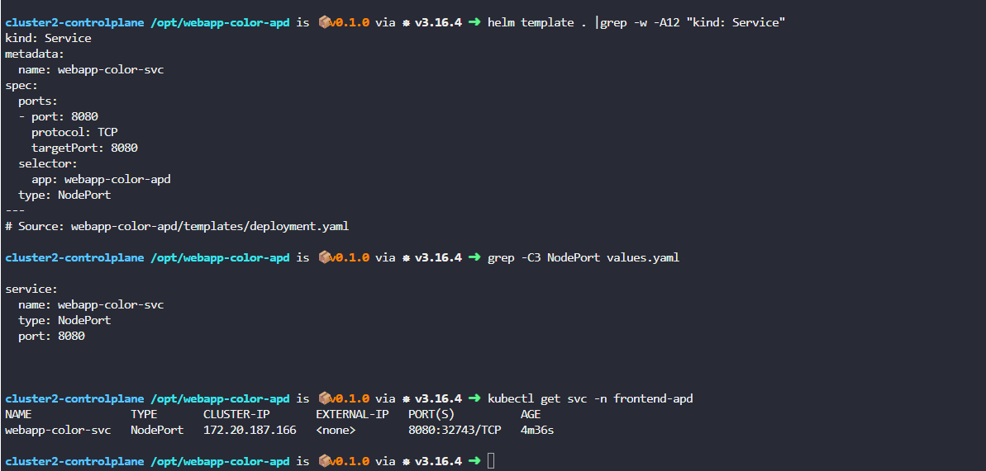Click the webapp-color-svc name in kubectl output
The height and width of the screenshot is (471, 986).
(x=58, y=431)
